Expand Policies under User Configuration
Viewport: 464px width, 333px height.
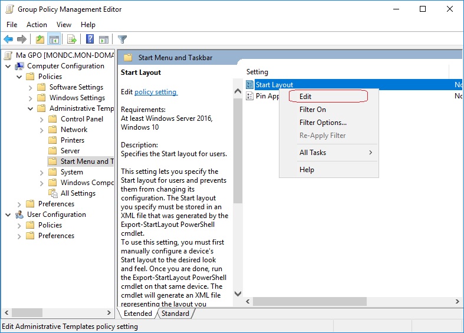click(x=19, y=226)
